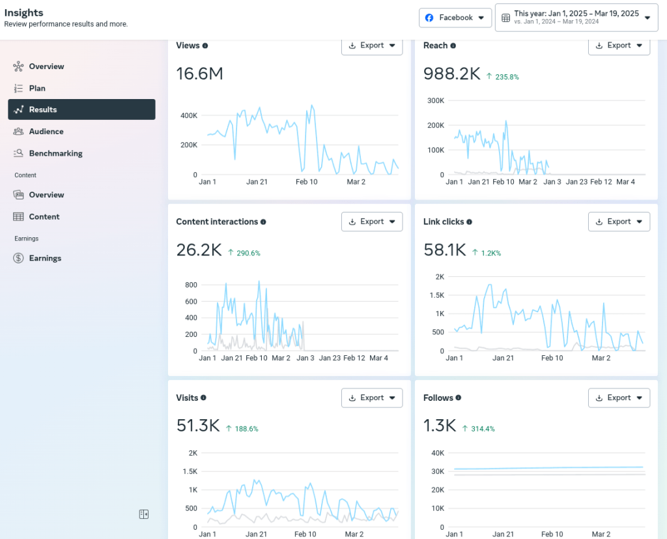The height and width of the screenshot is (539, 667).
Task: Collapse the sidebar using the bottom-left icon
Action: pyautogui.click(x=143, y=514)
